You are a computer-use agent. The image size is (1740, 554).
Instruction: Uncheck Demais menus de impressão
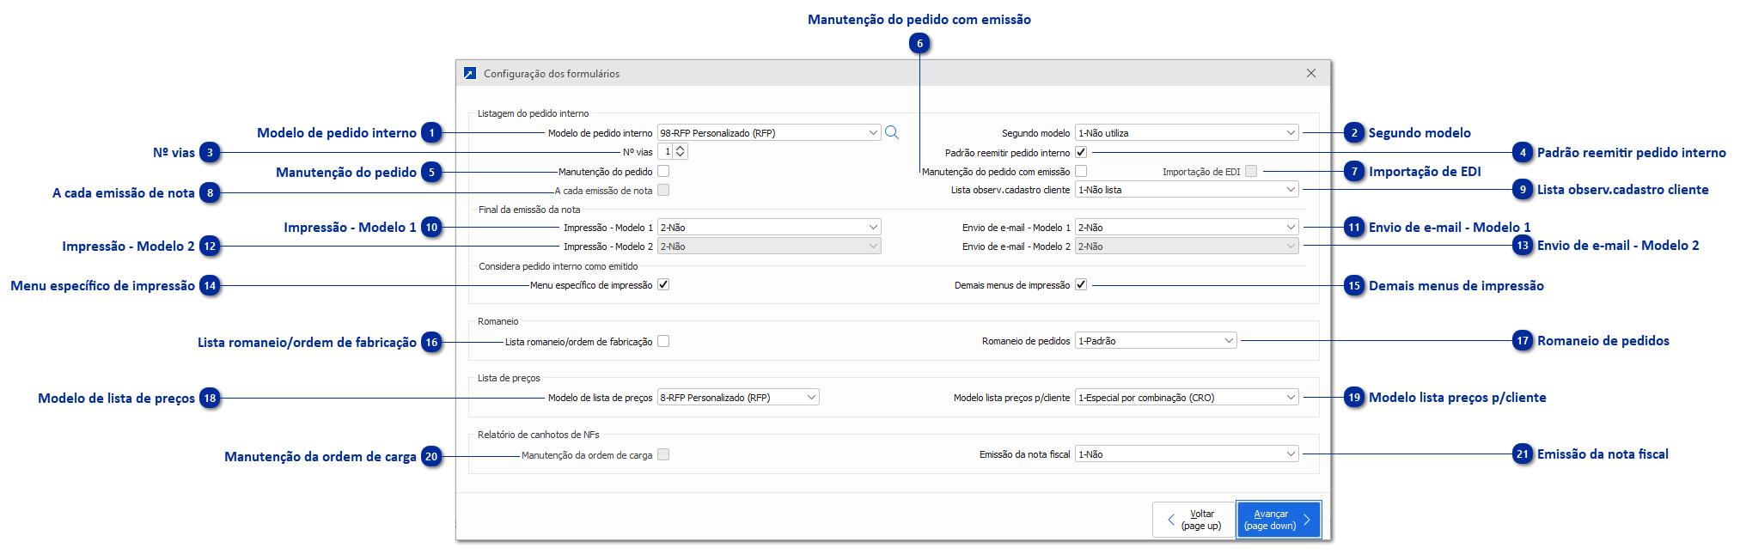(1081, 284)
